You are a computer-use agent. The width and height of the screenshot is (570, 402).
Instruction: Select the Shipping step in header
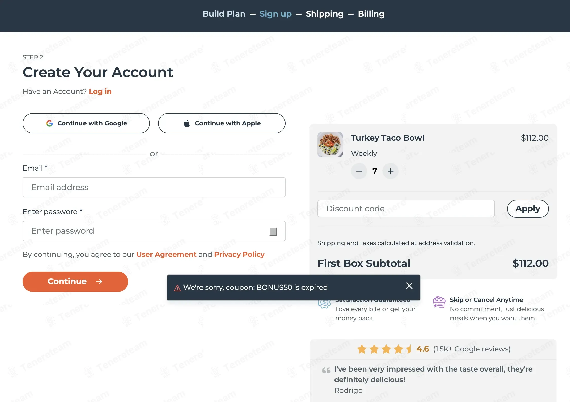(x=324, y=14)
